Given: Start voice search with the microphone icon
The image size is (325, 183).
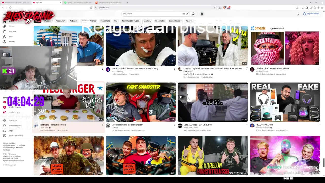Looking at the screenshot, I should (202, 14).
